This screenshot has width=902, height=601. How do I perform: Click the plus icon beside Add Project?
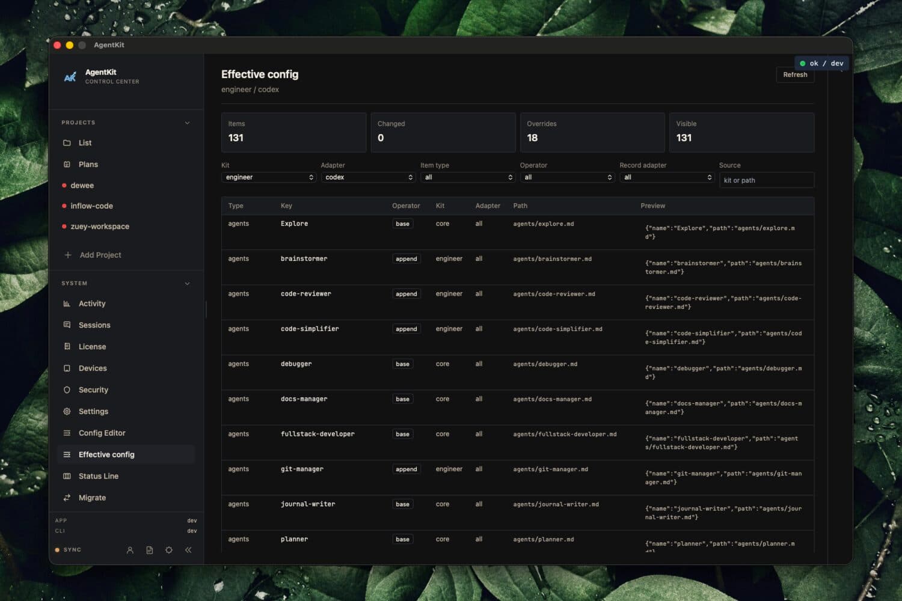[68, 255]
